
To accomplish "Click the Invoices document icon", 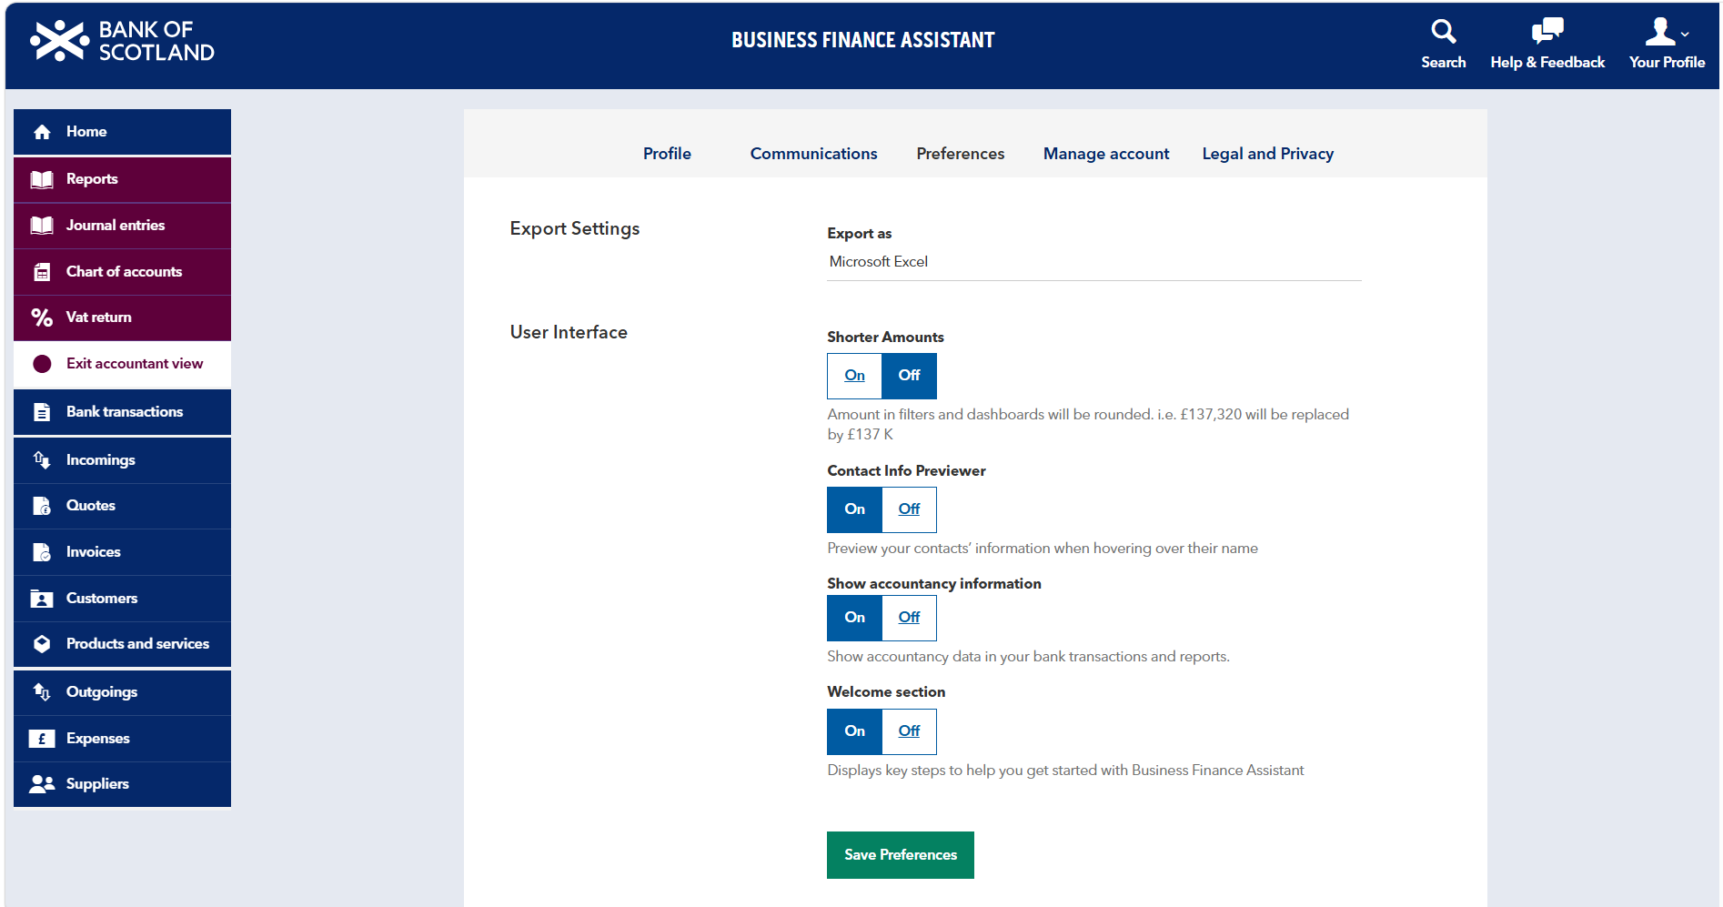I will 42,552.
